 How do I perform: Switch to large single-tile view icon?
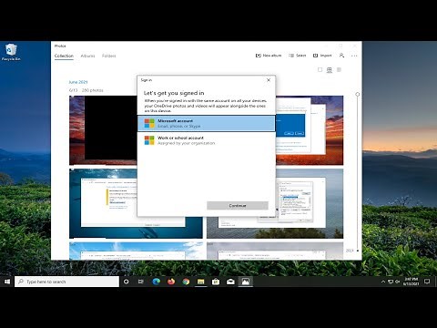tap(320, 70)
